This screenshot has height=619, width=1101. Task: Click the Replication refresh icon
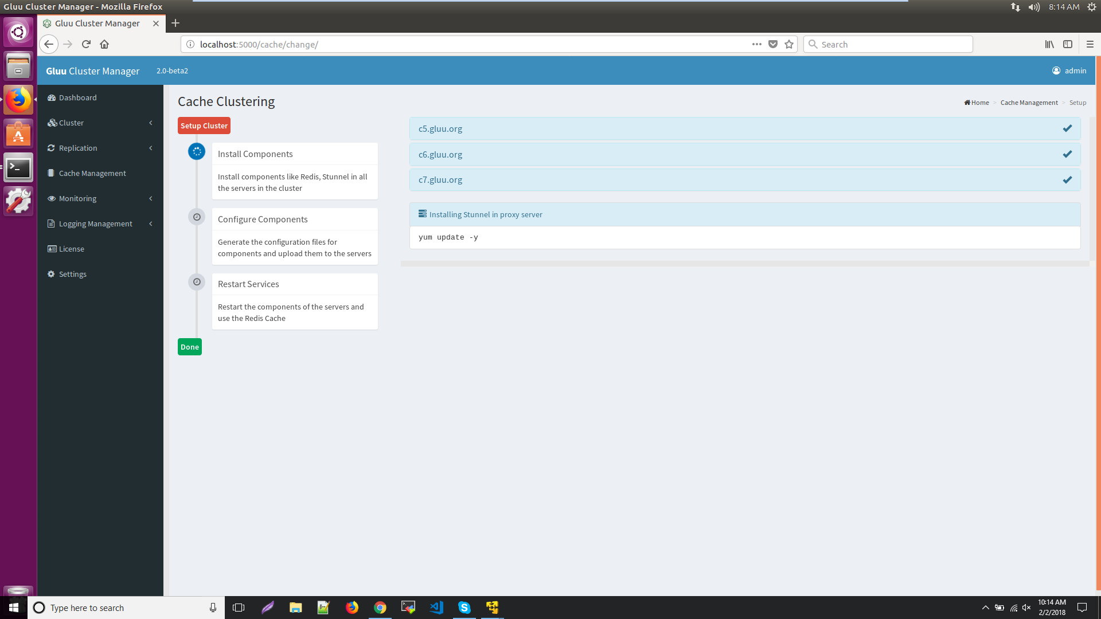pos(52,148)
